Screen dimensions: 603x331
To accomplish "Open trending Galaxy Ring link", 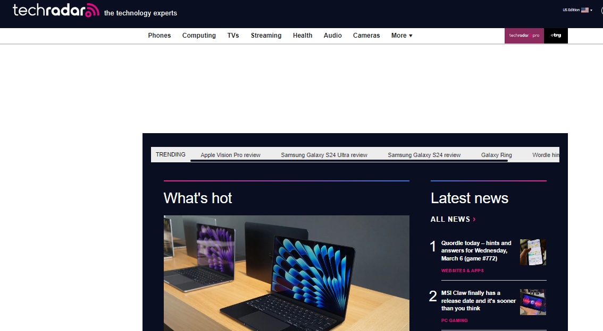I will click(497, 155).
